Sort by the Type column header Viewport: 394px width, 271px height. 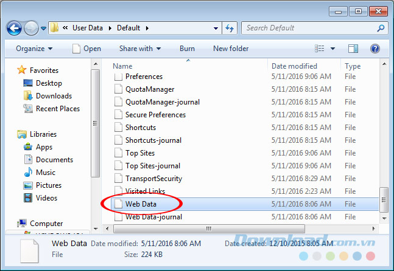point(353,66)
